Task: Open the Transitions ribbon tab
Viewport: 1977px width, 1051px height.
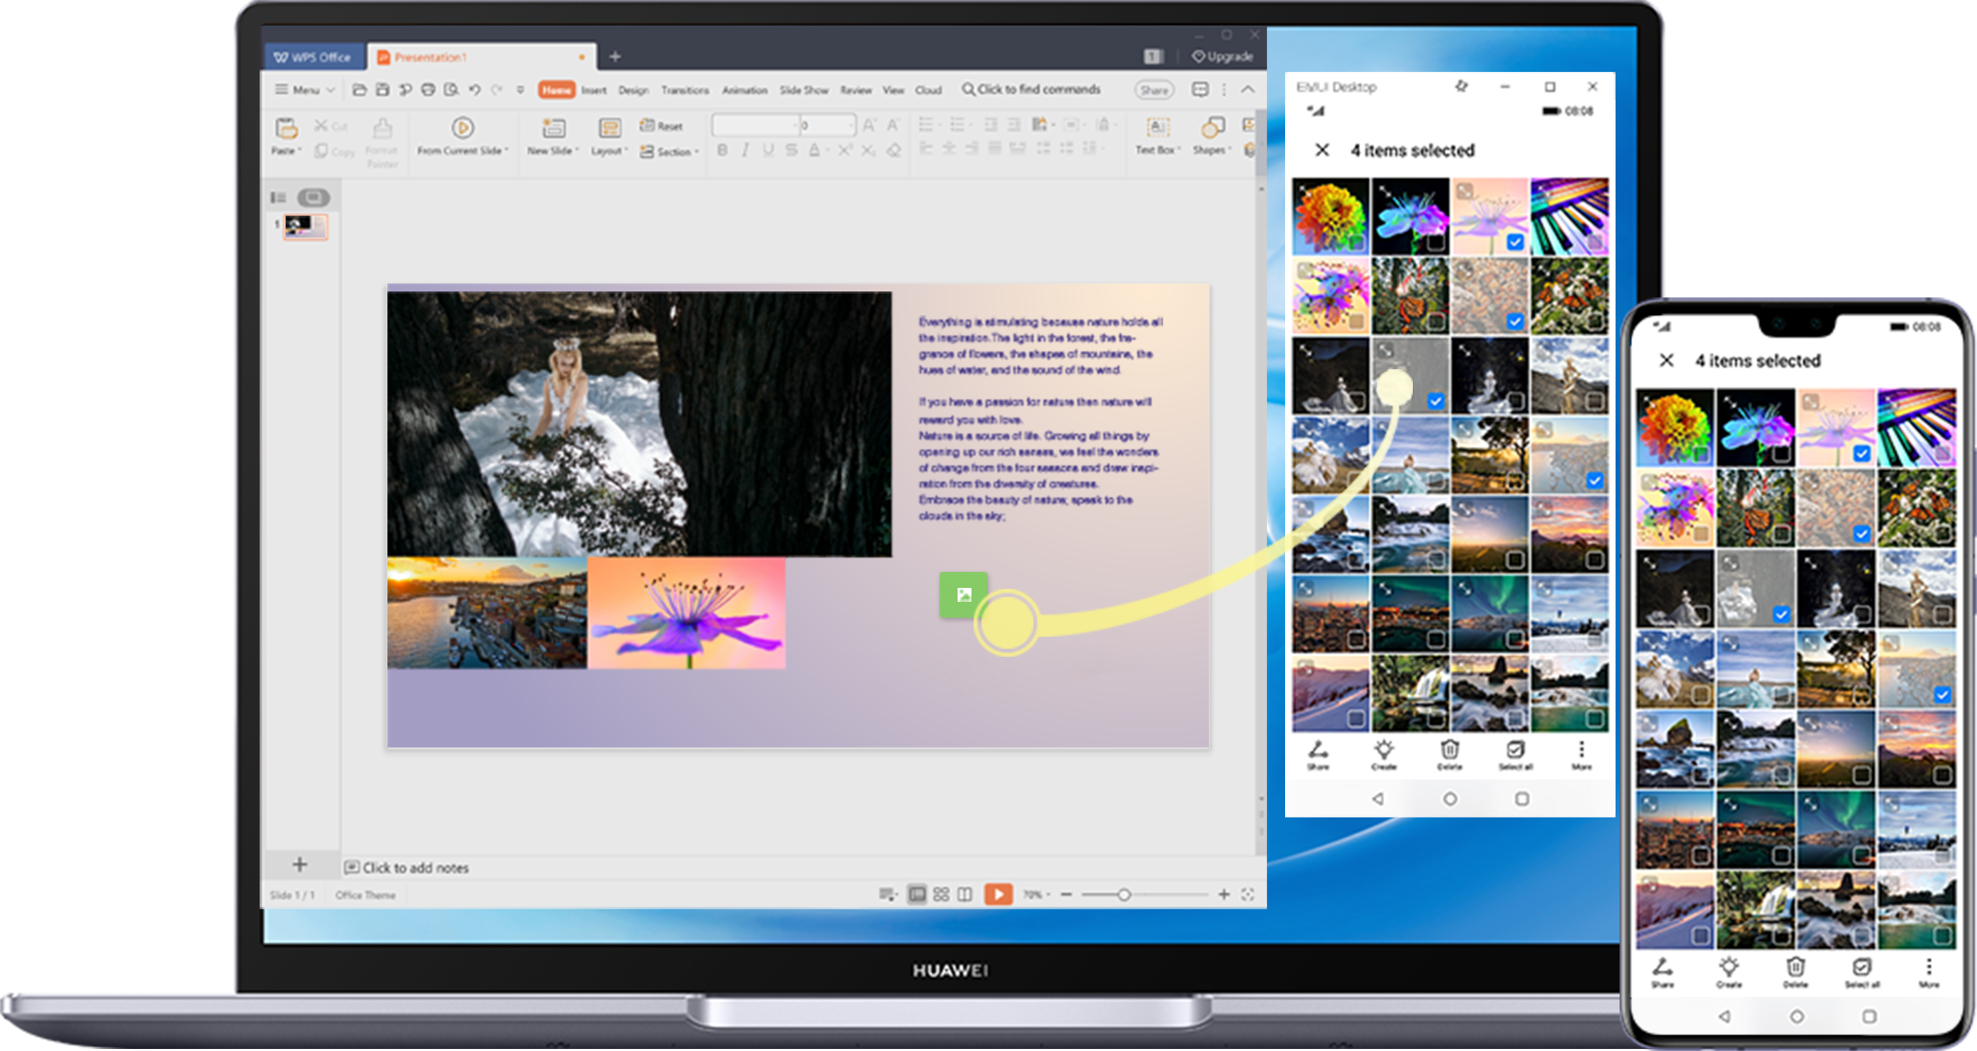Action: tap(685, 90)
